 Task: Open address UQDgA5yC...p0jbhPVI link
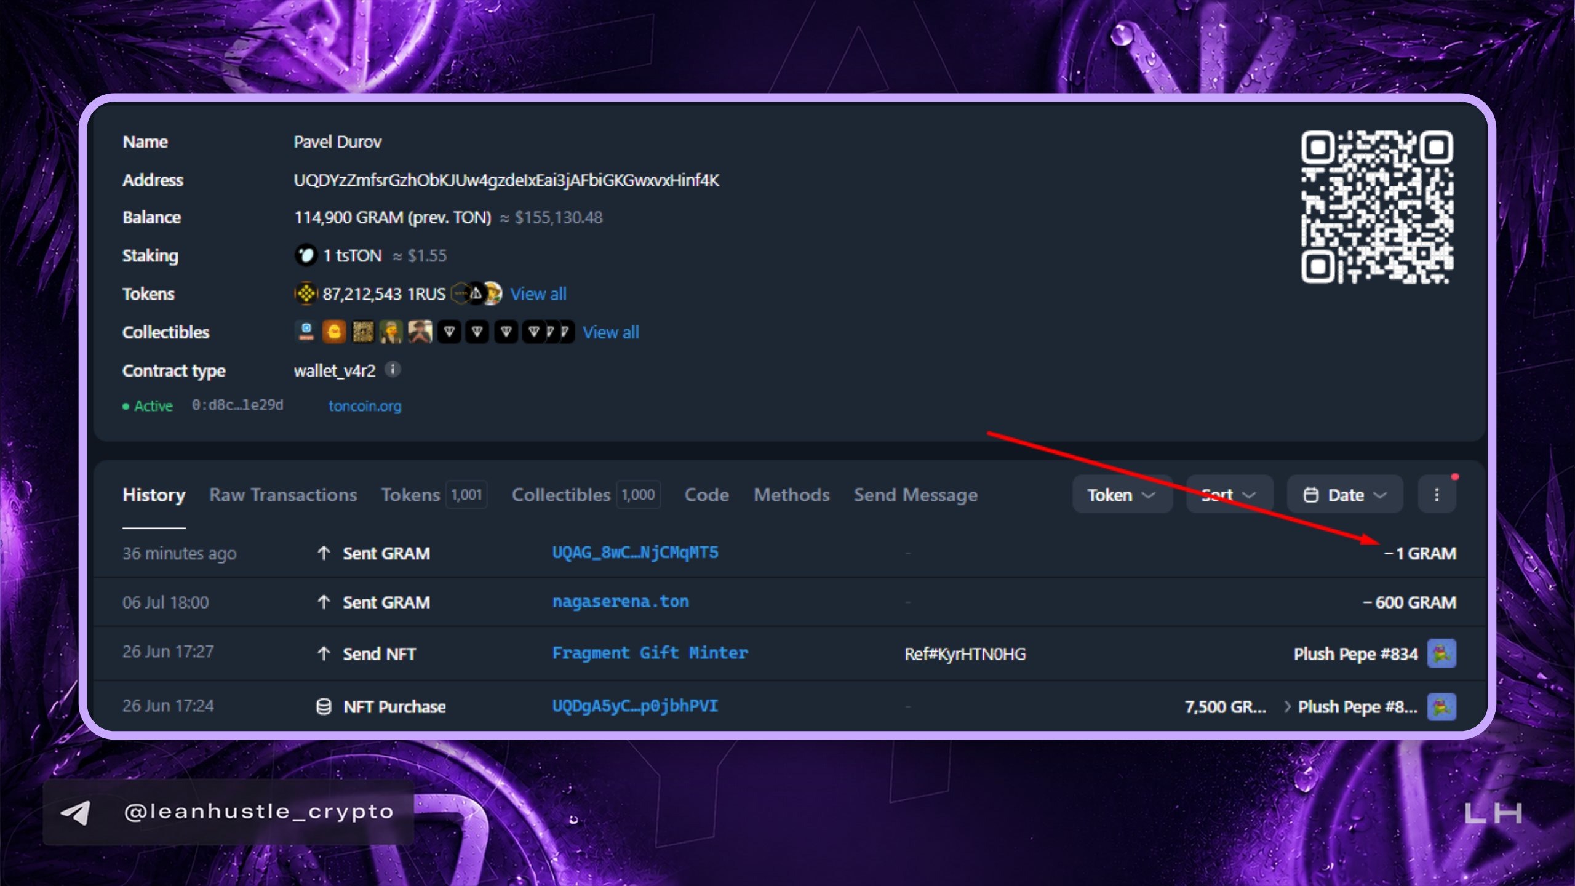coord(636,706)
